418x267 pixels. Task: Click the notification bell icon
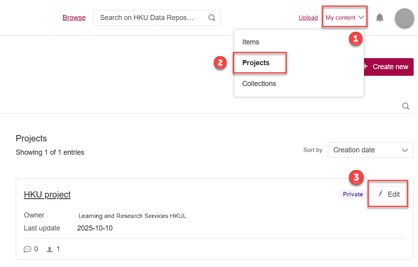point(379,18)
